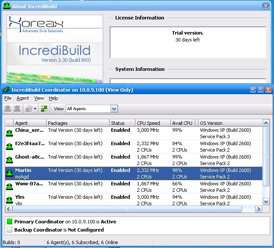Open the All Agents view dropdown
274x248 pixels.
[x=114, y=109]
